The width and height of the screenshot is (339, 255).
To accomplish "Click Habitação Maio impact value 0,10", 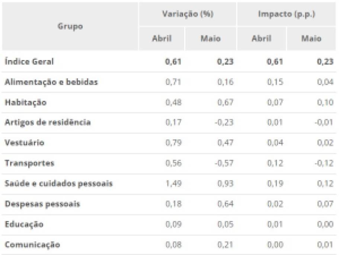I will [325, 102].
